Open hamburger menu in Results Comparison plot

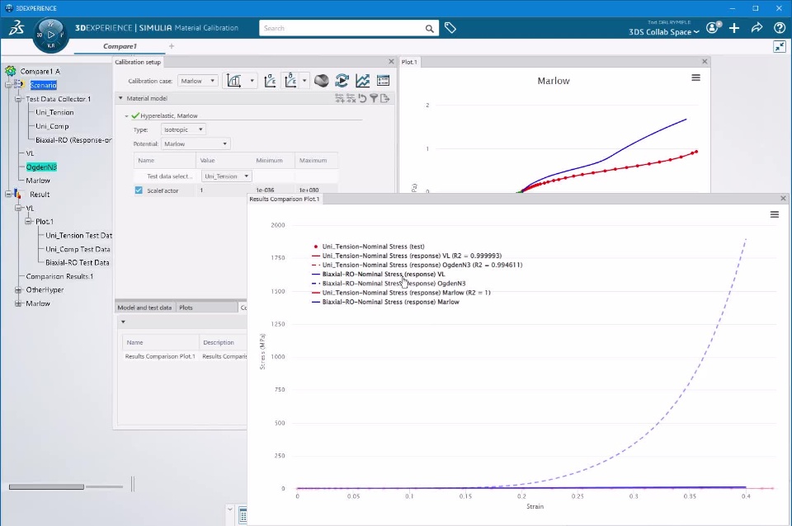(775, 214)
